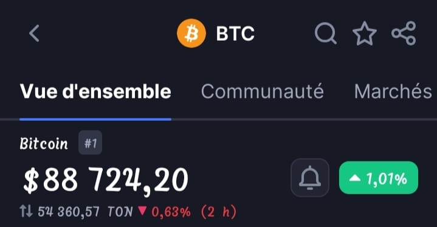
Task: Tap the green 1,01% change badge
Action: [379, 178]
